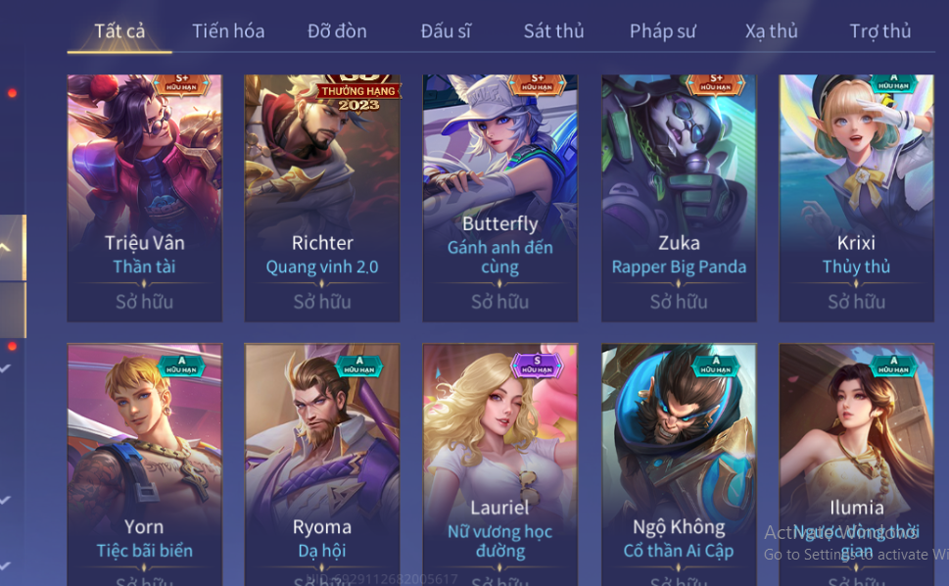Open Richter Quang vinh 2.0 skin card
949x586 pixels.
322,198
